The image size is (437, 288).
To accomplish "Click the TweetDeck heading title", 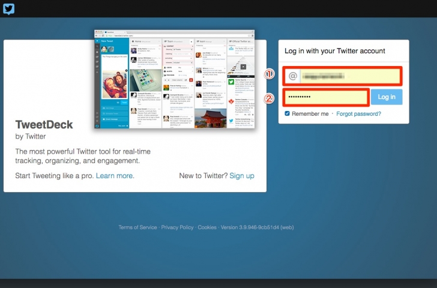I will [x=44, y=125].
